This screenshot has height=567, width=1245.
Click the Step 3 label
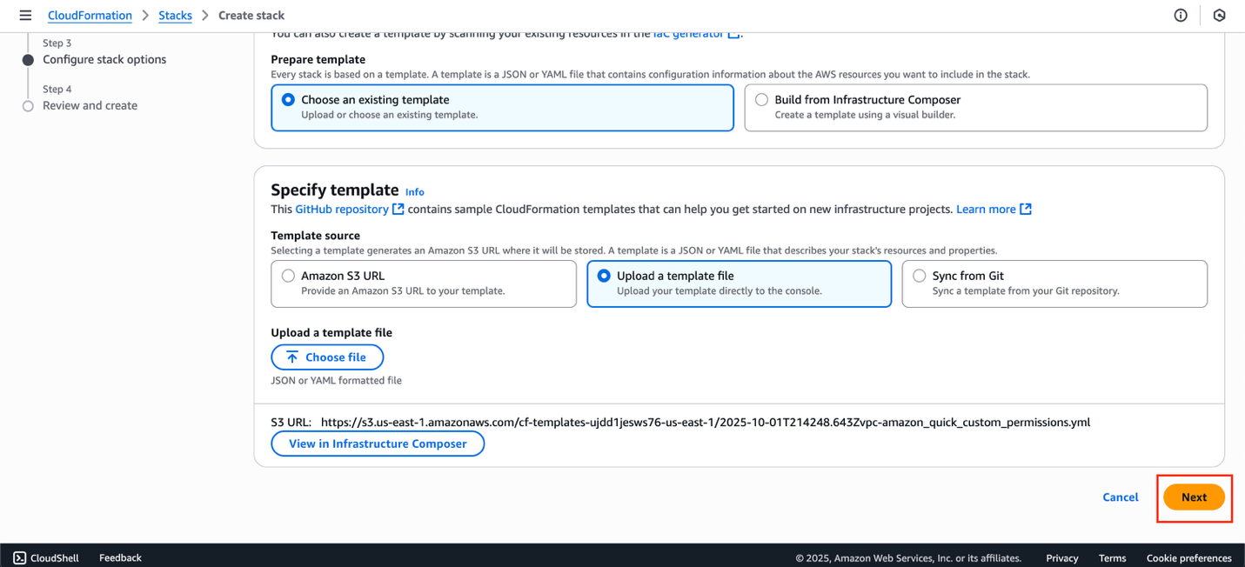click(x=57, y=43)
